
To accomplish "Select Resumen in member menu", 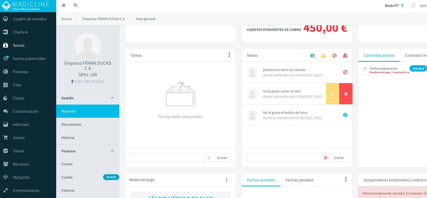I will coord(88,111).
